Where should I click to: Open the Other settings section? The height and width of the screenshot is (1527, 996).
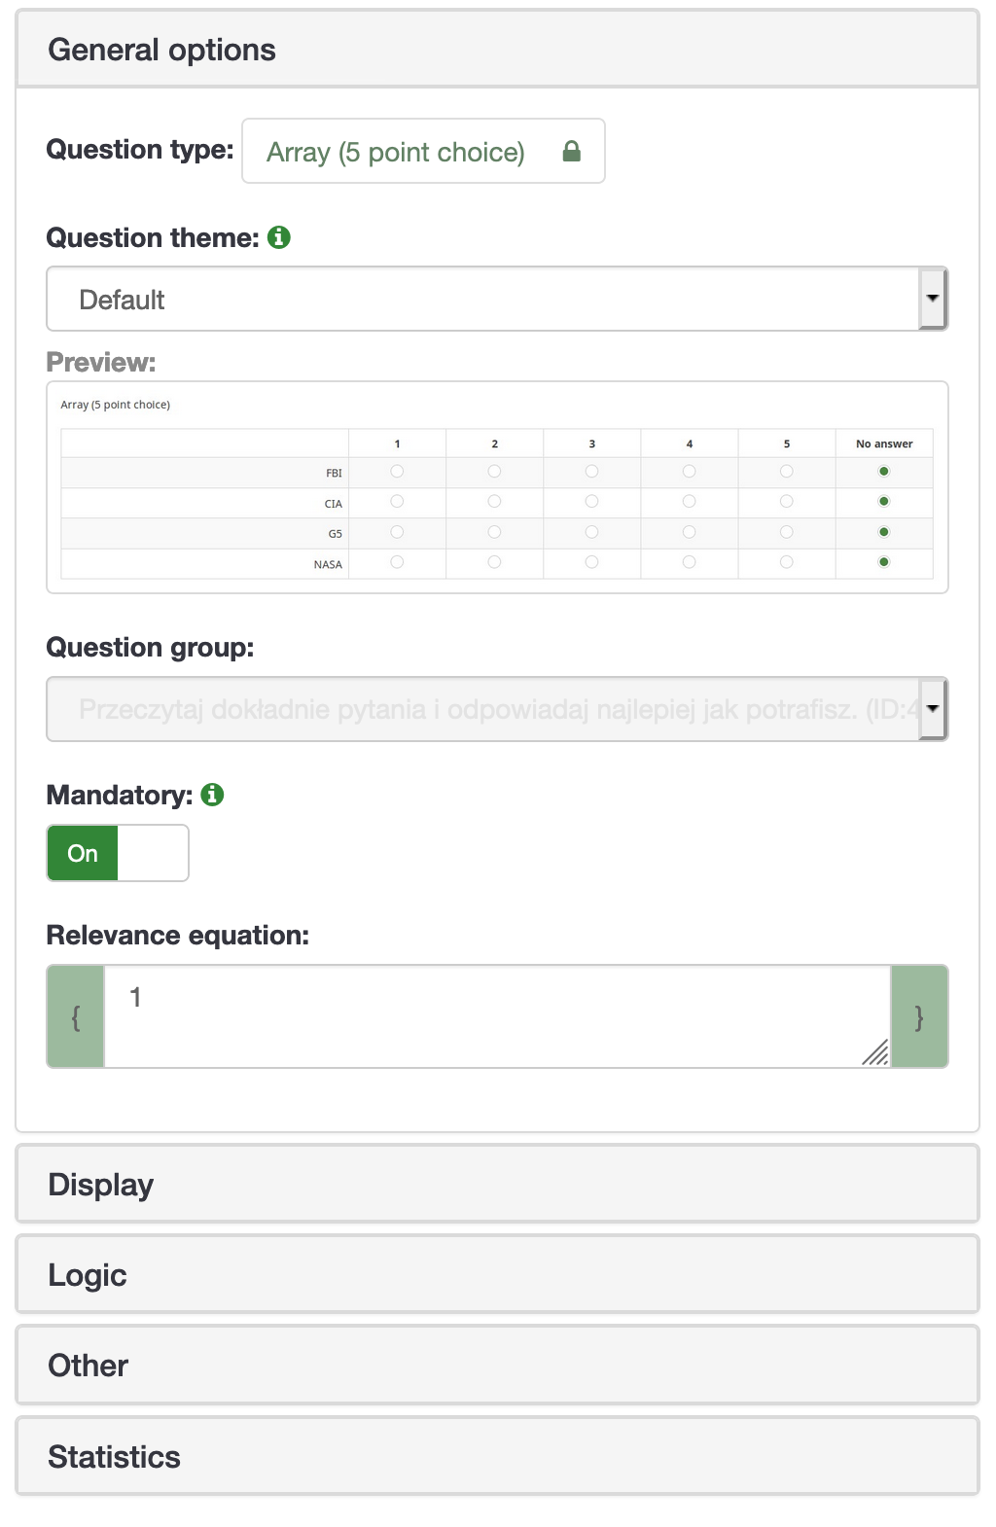pyautogui.click(x=497, y=1365)
